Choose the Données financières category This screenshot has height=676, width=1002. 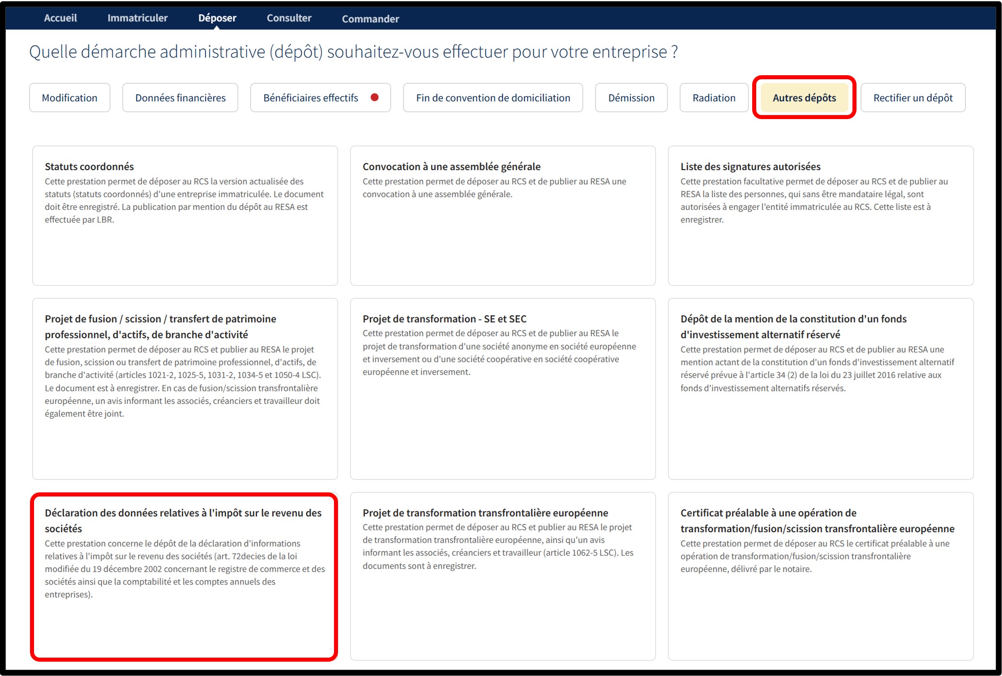180,98
